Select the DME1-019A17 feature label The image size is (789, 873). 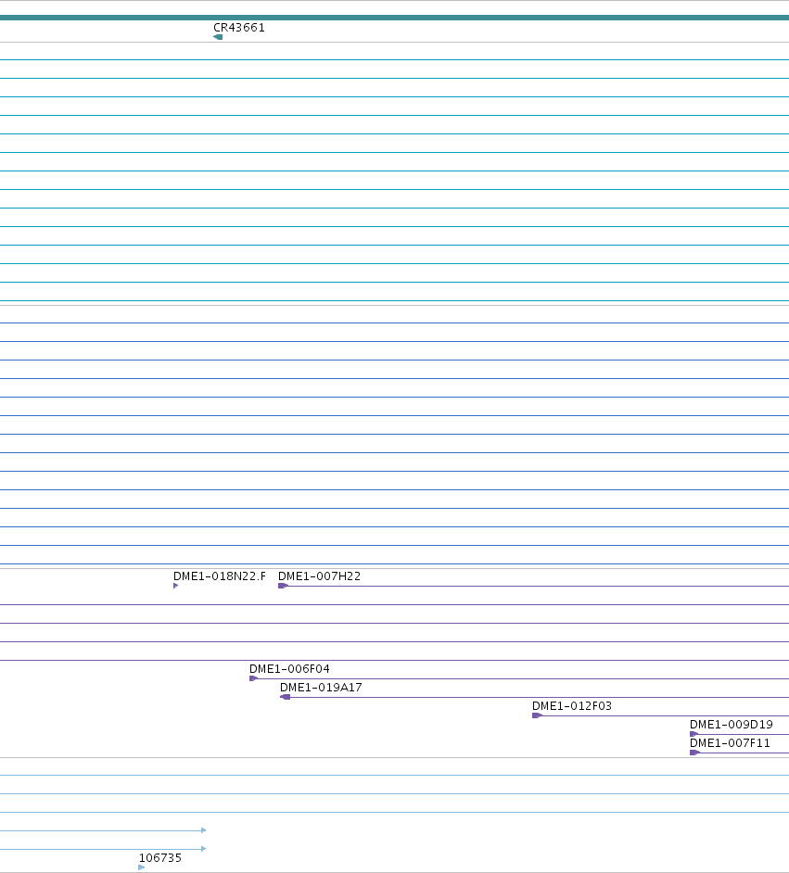pos(321,688)
